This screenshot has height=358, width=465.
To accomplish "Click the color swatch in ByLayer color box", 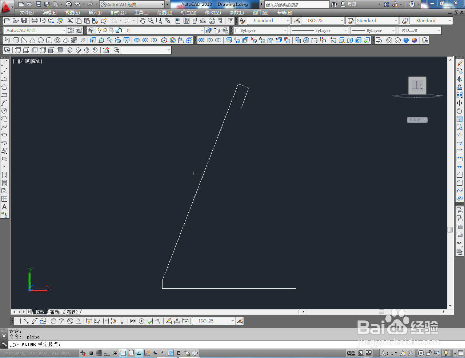I will [x=237, y=30].
